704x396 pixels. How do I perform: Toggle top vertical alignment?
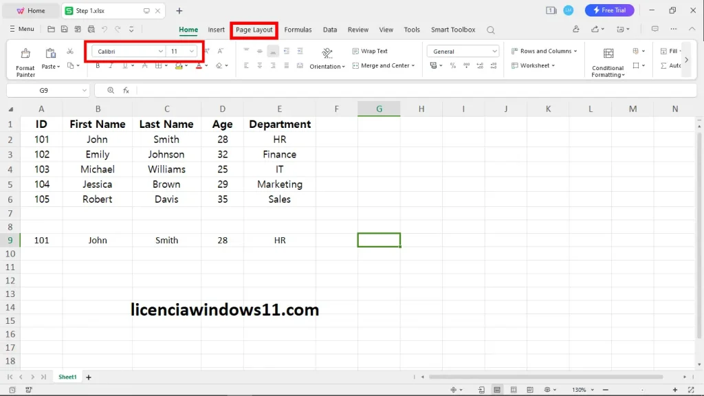tap(246, 51)
